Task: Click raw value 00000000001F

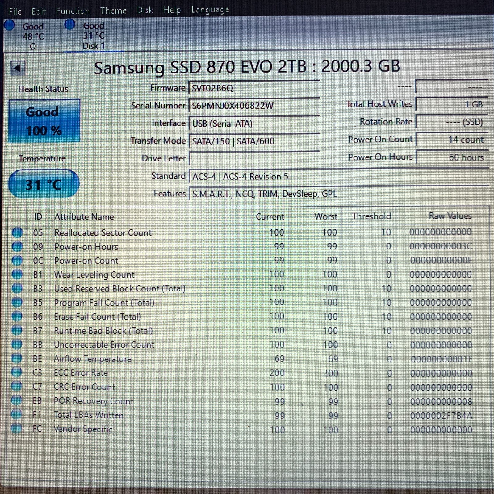Action: [x=442, y=359]
